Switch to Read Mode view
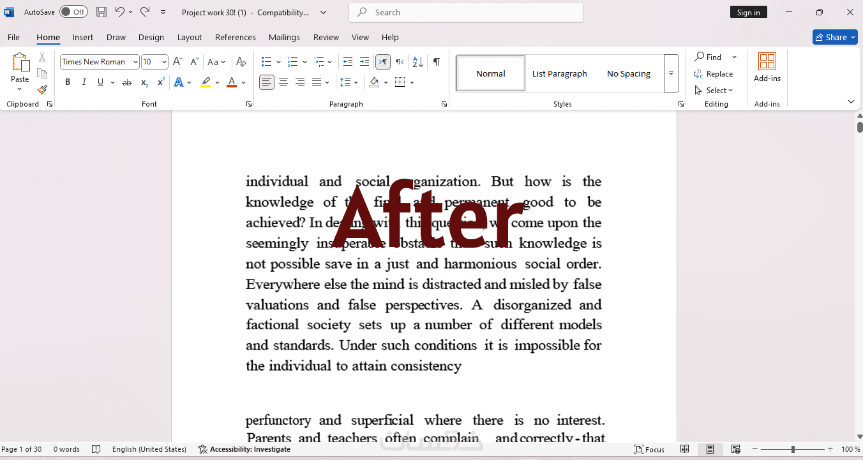Image resolution: width=863 pixels, height=460 pixels. point(685,449)
